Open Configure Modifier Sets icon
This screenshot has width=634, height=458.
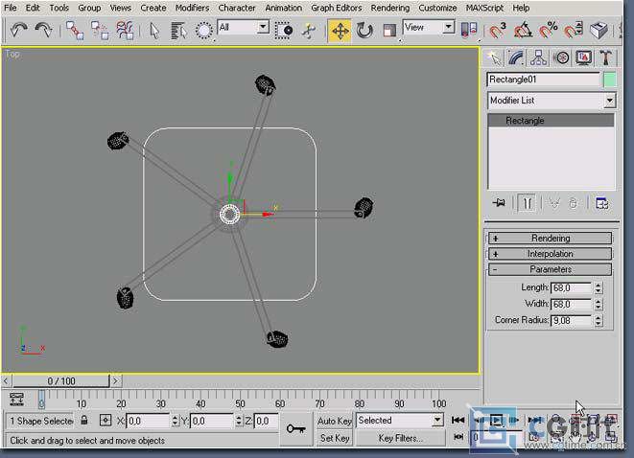601,203
